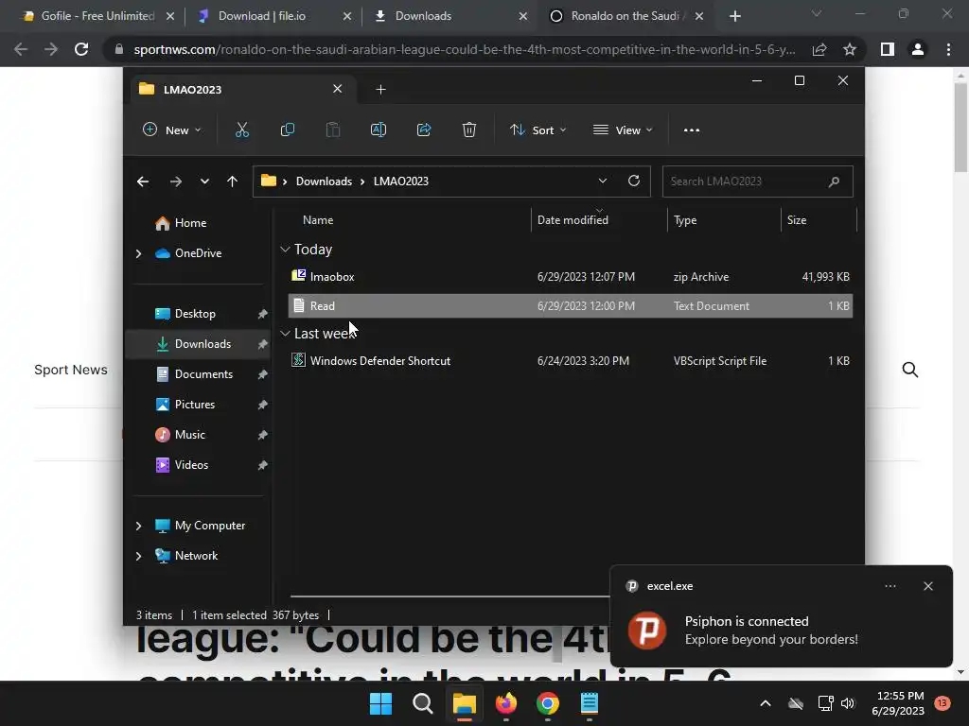Click the search magnifier in Explorer search box
The width and height of the screenshot is (969, 726).
pos(834,181)
